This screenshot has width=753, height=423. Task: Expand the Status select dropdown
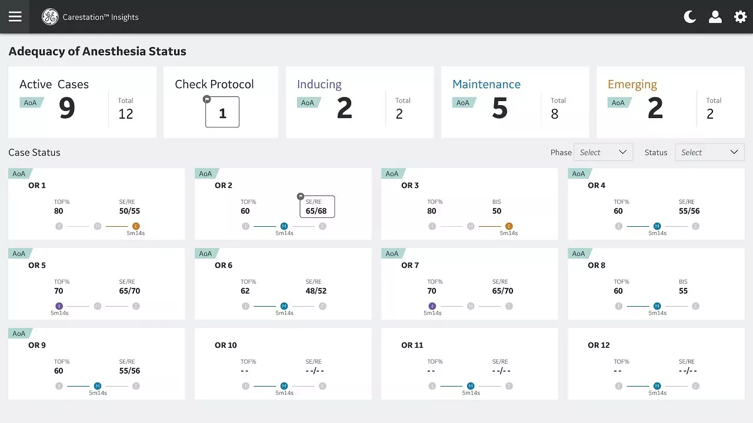pos(709,152)
